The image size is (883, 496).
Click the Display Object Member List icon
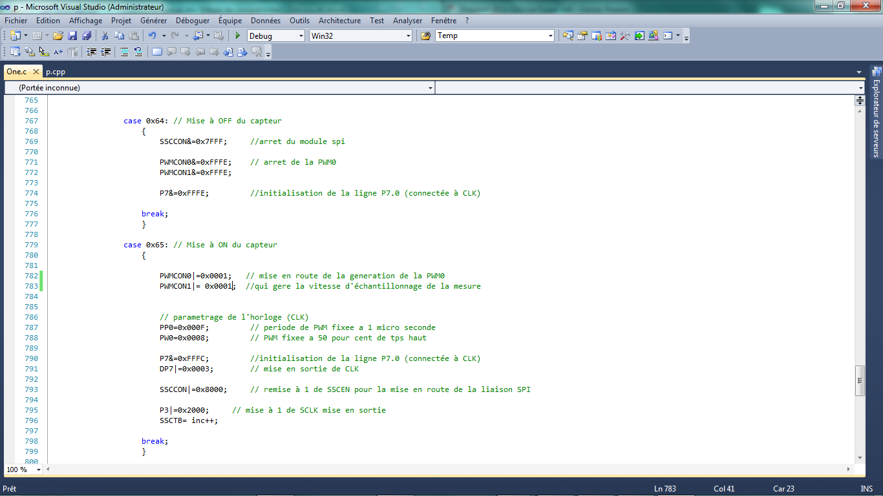tap(16, 52)
